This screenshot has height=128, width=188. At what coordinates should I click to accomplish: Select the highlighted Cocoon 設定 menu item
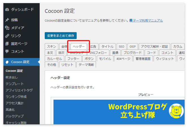point(22,62)
